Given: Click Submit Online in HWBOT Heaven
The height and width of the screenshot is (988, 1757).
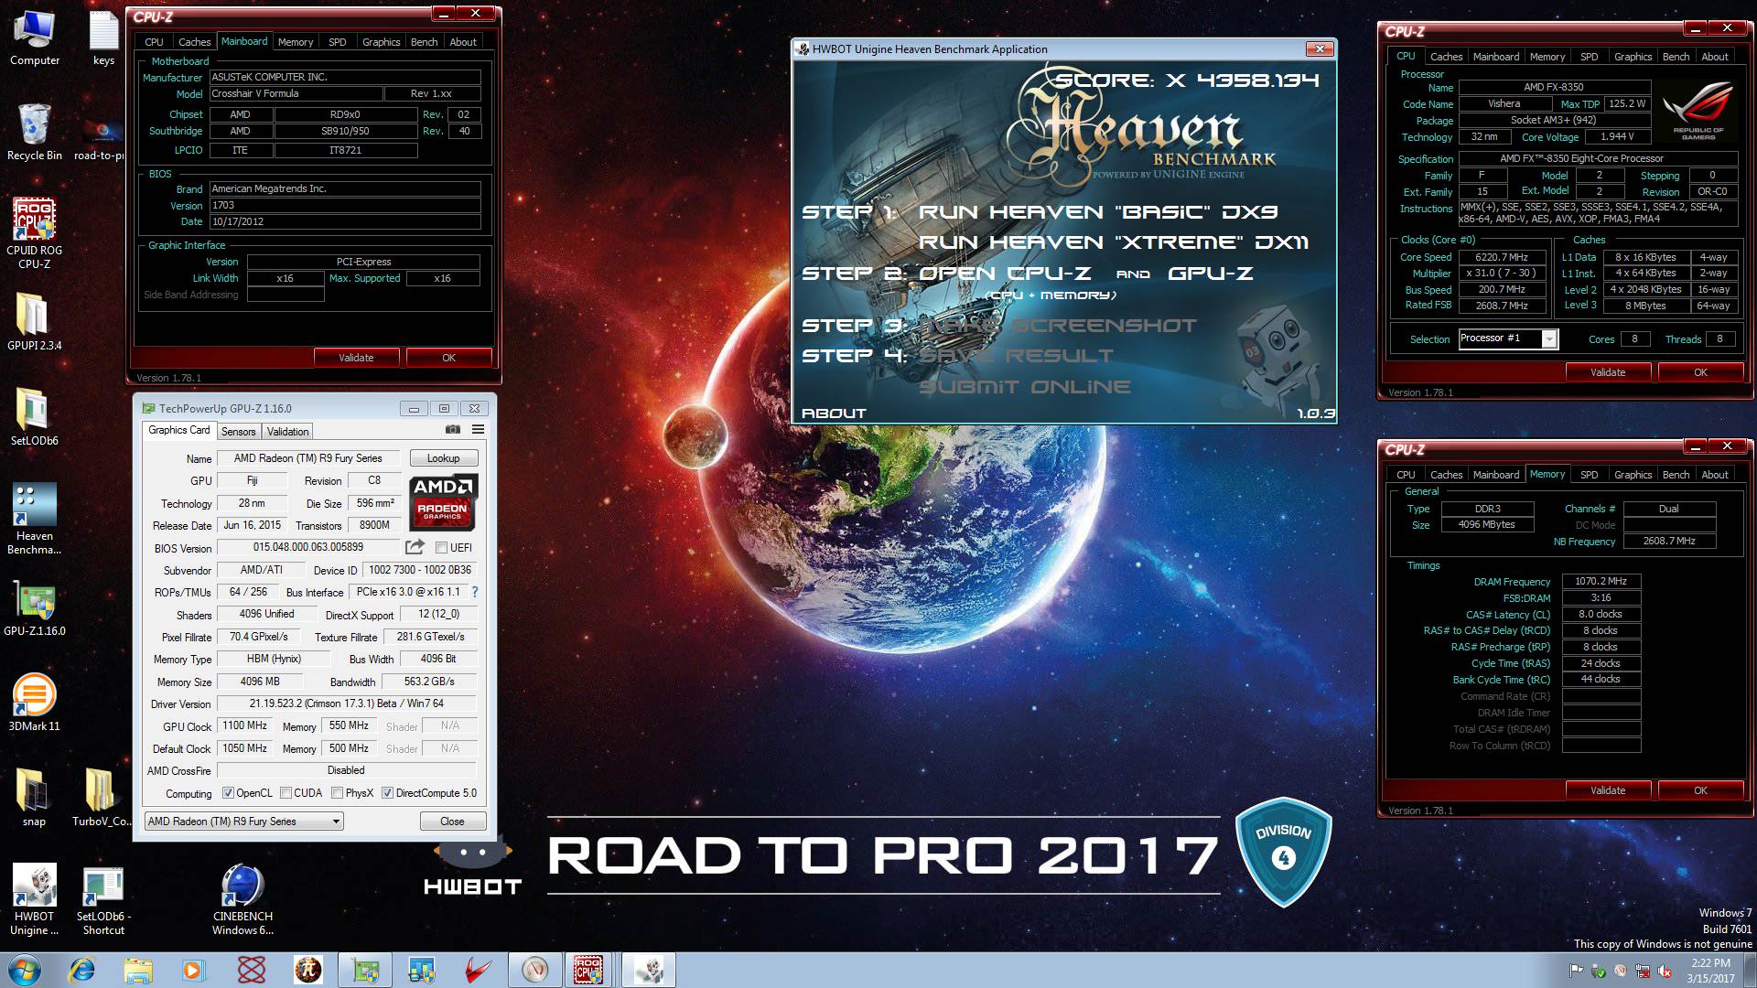Looking at the screenshot, I should point(1025,387).
